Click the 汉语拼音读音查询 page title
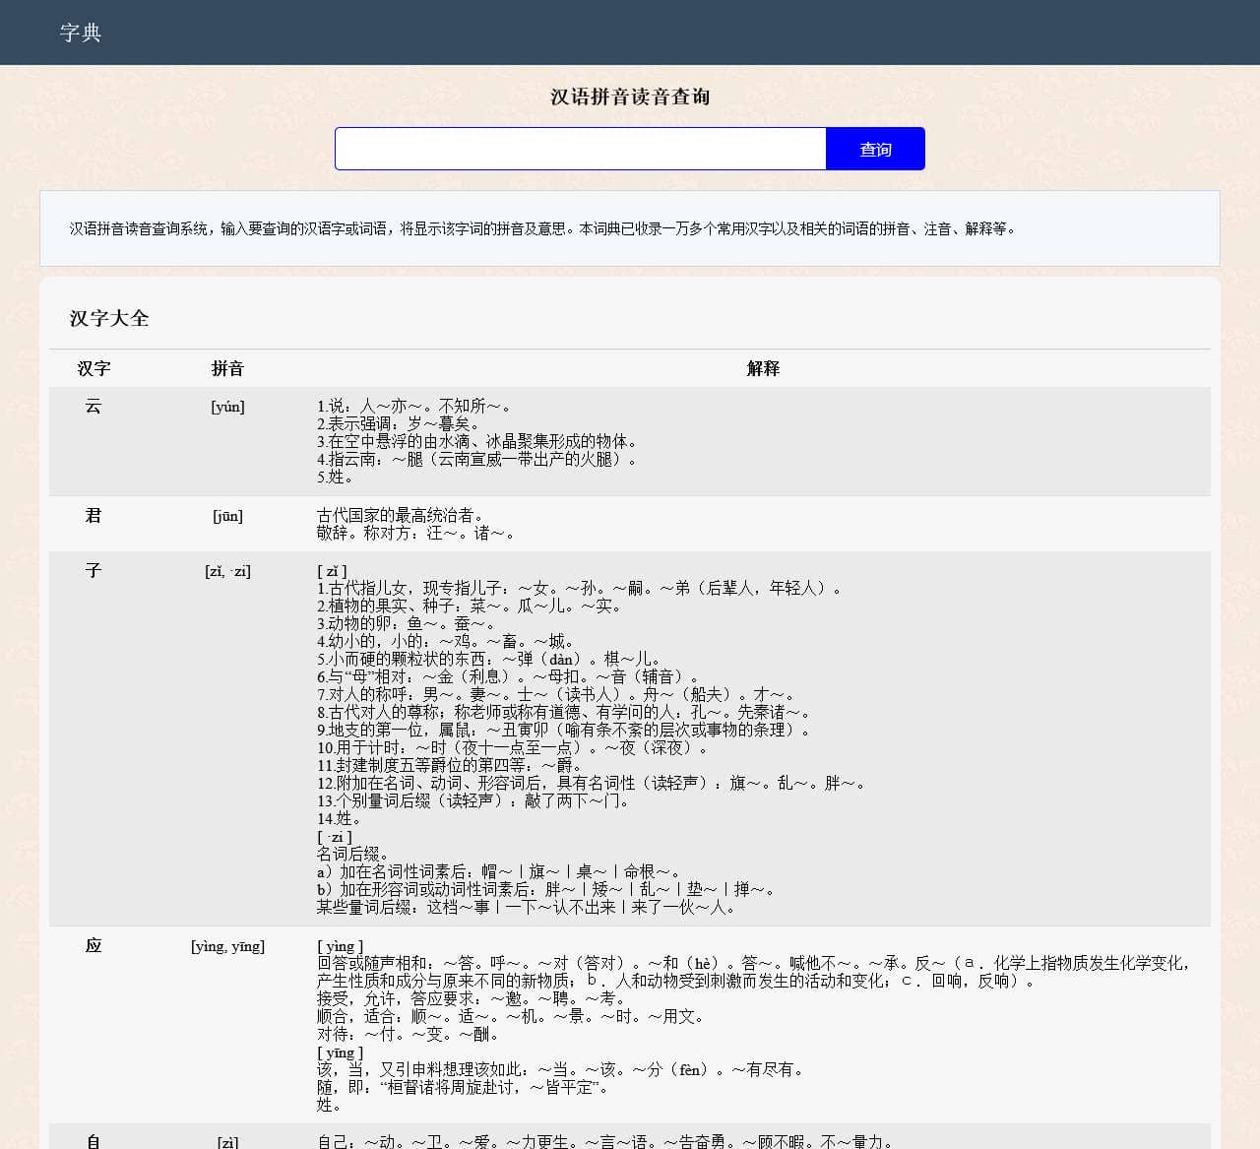1260x1149 pixels. click(x=630, y=96)
